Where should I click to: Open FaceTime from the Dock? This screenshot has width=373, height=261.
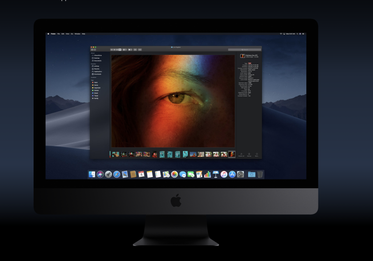pos(191,174)
